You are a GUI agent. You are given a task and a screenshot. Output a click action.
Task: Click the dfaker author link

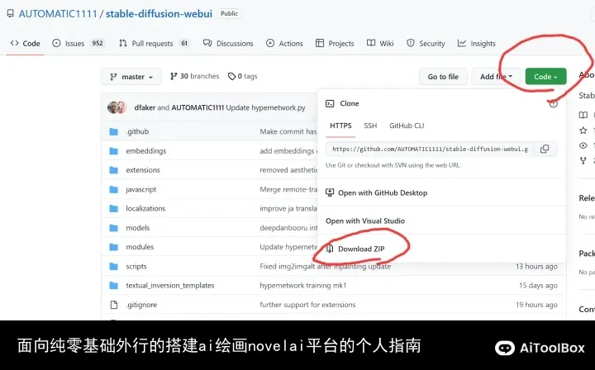pos(145,107)
